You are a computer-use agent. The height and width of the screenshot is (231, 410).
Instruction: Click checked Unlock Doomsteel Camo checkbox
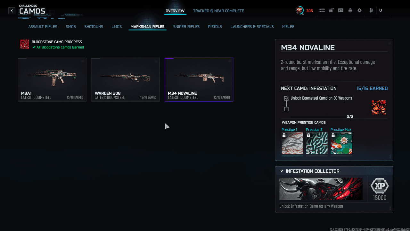pos(286,98)
